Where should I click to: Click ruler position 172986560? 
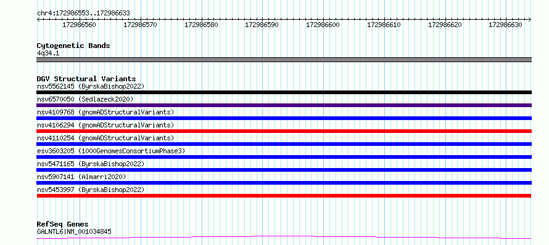(x=79, y=25)
